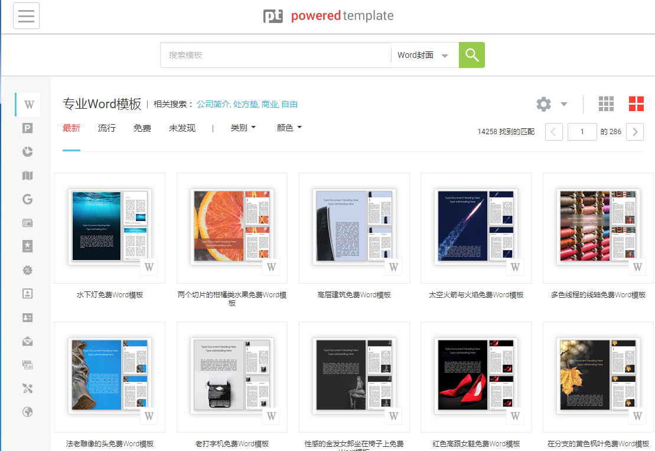This screenshot has height=451, width=655.
Task: Select the 最新 tab
Action: (x=71, y=128)
